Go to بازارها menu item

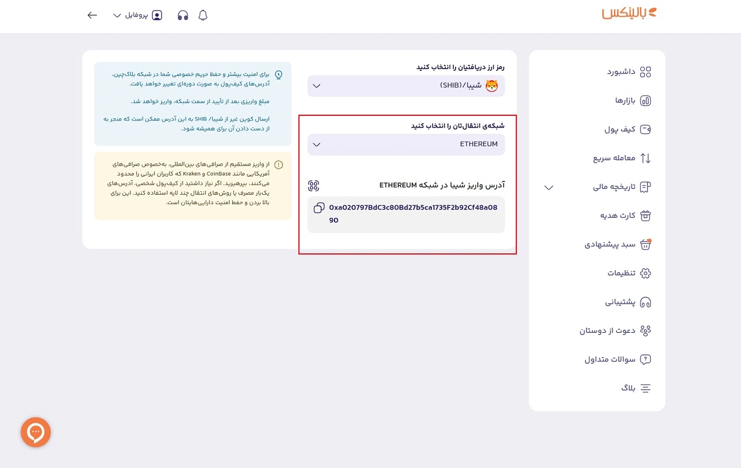(625, 101)
